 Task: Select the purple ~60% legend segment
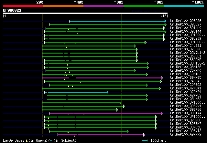(103, 6)
